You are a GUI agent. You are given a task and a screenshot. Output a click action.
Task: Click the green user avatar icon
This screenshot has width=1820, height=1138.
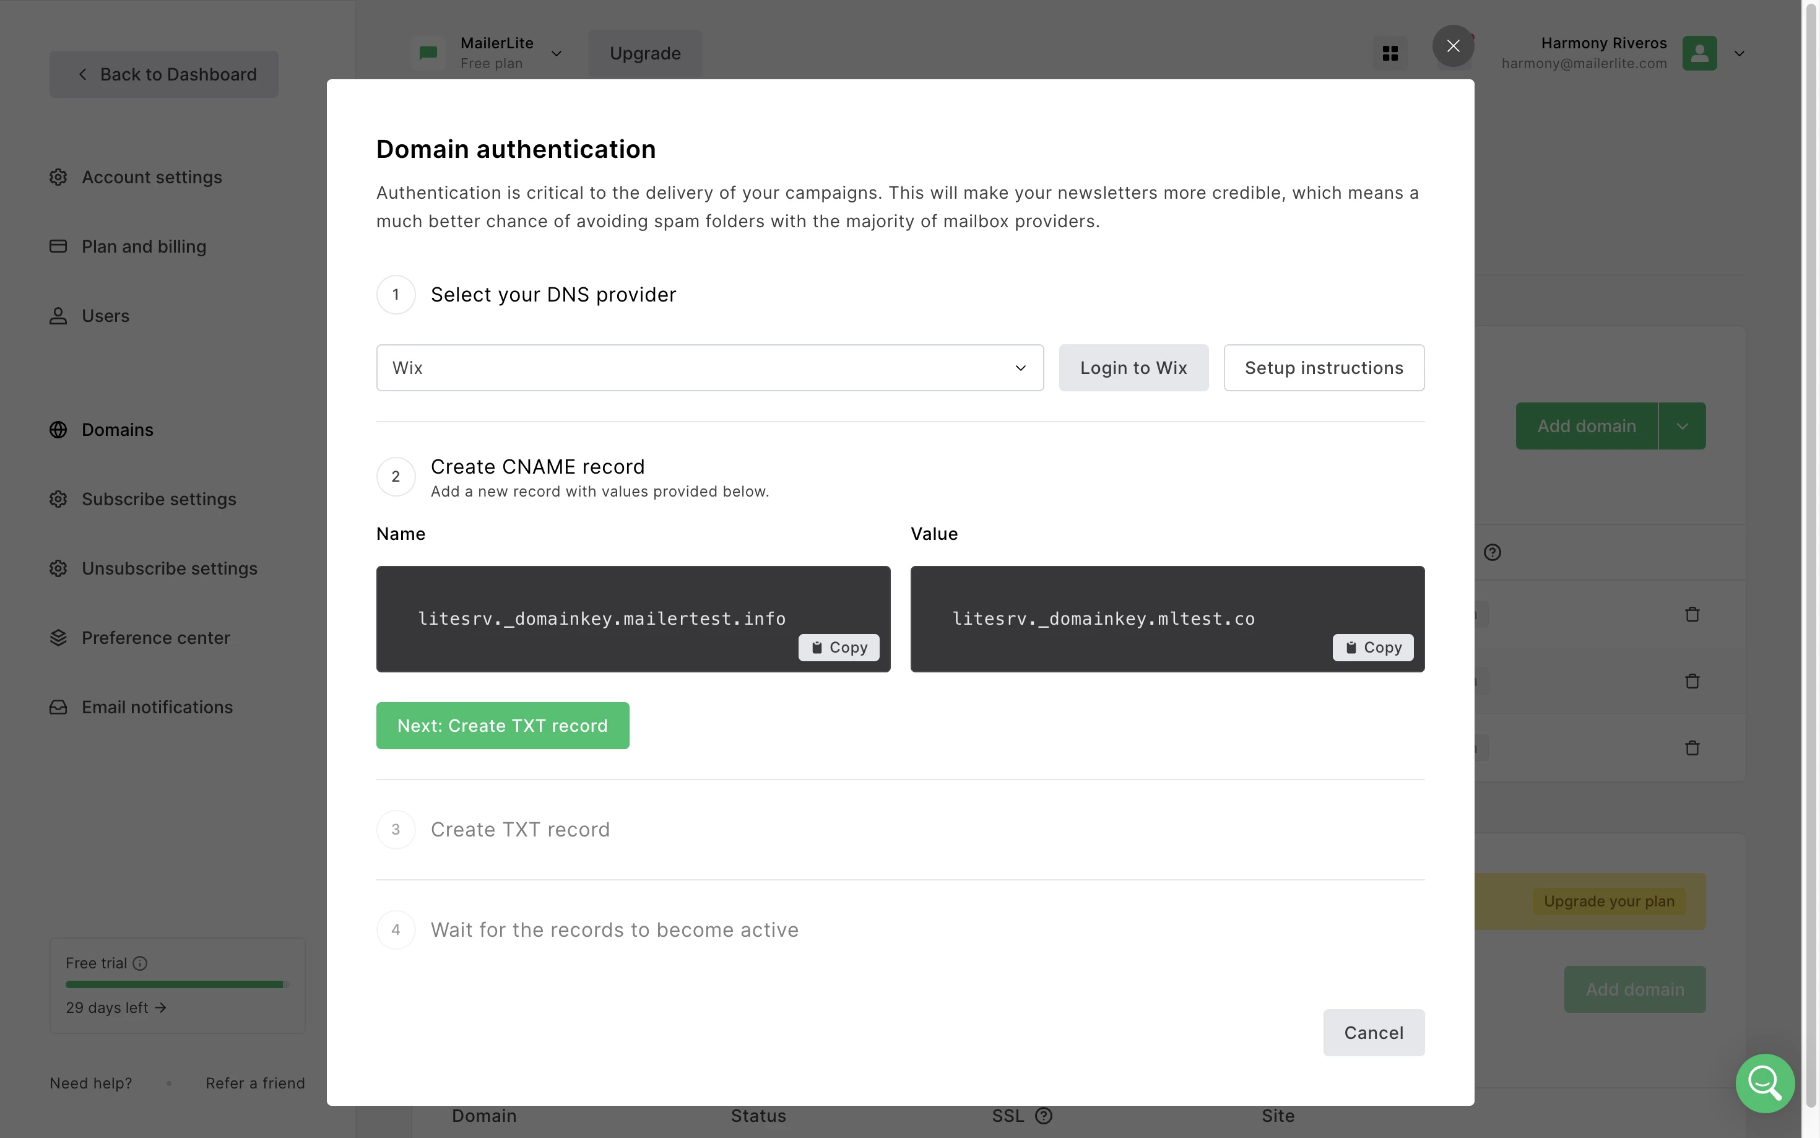point(1699,53)
